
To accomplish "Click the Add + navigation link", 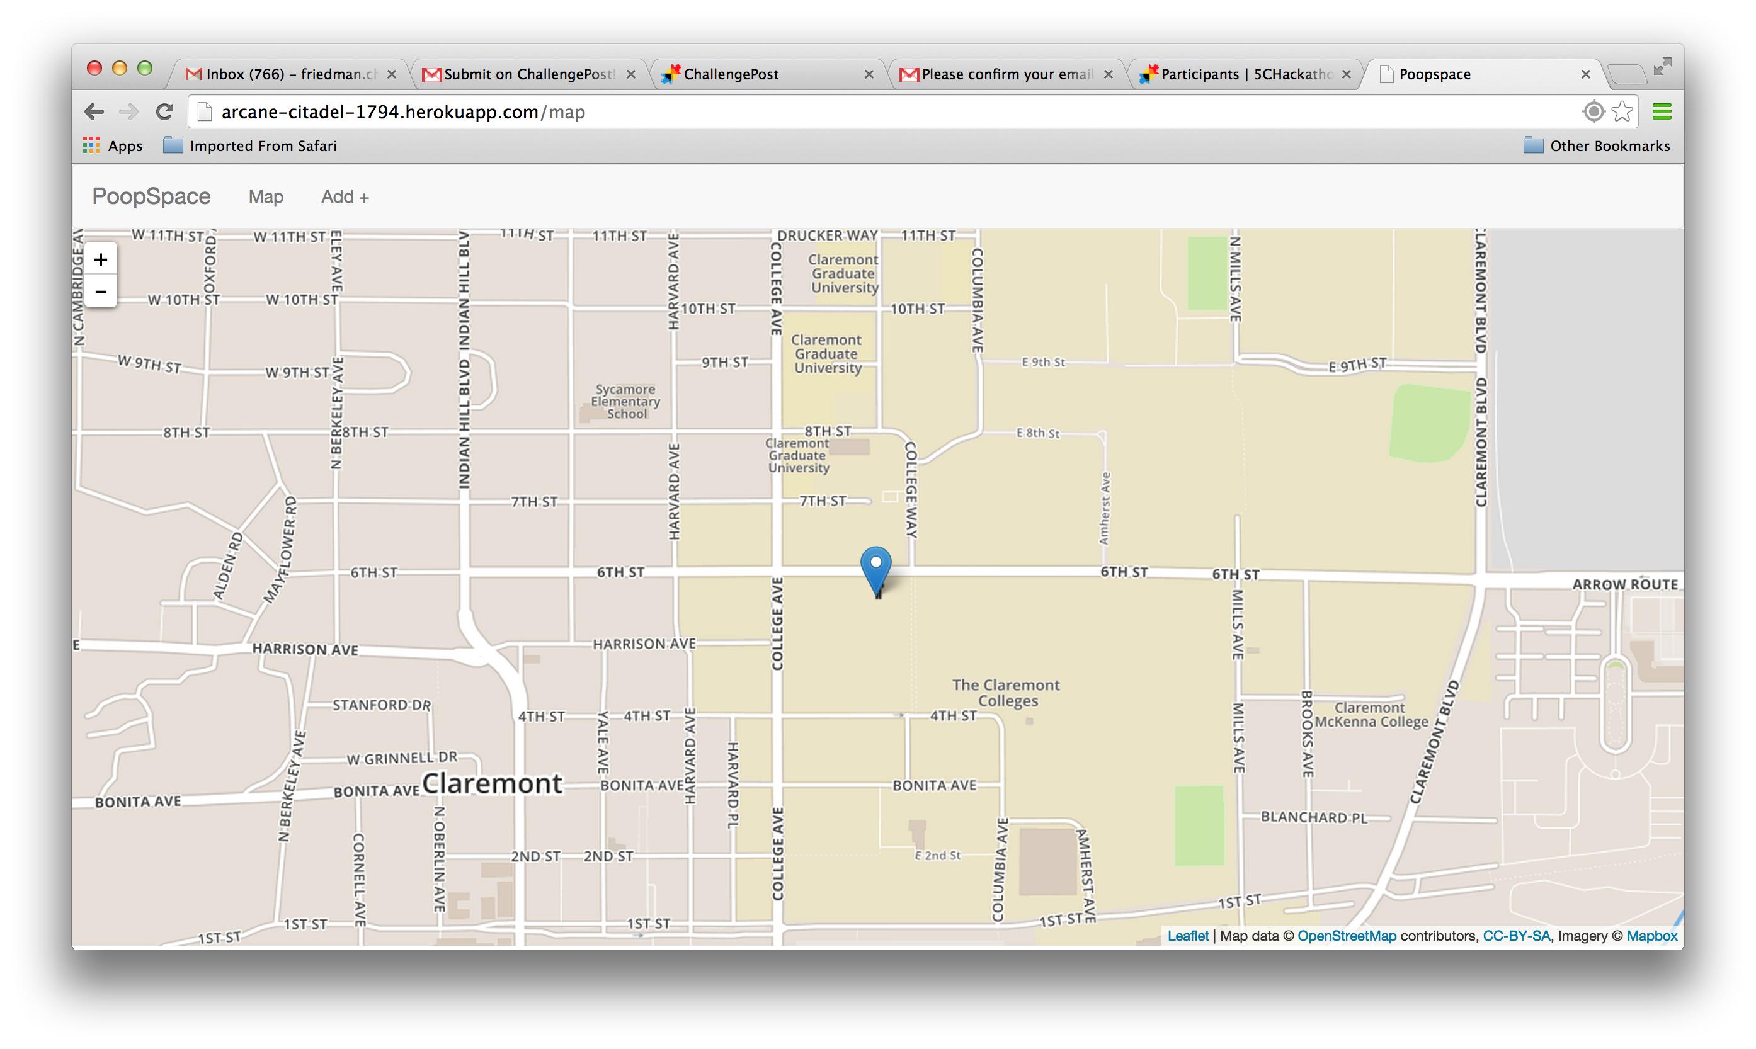I will coord(345,196).
